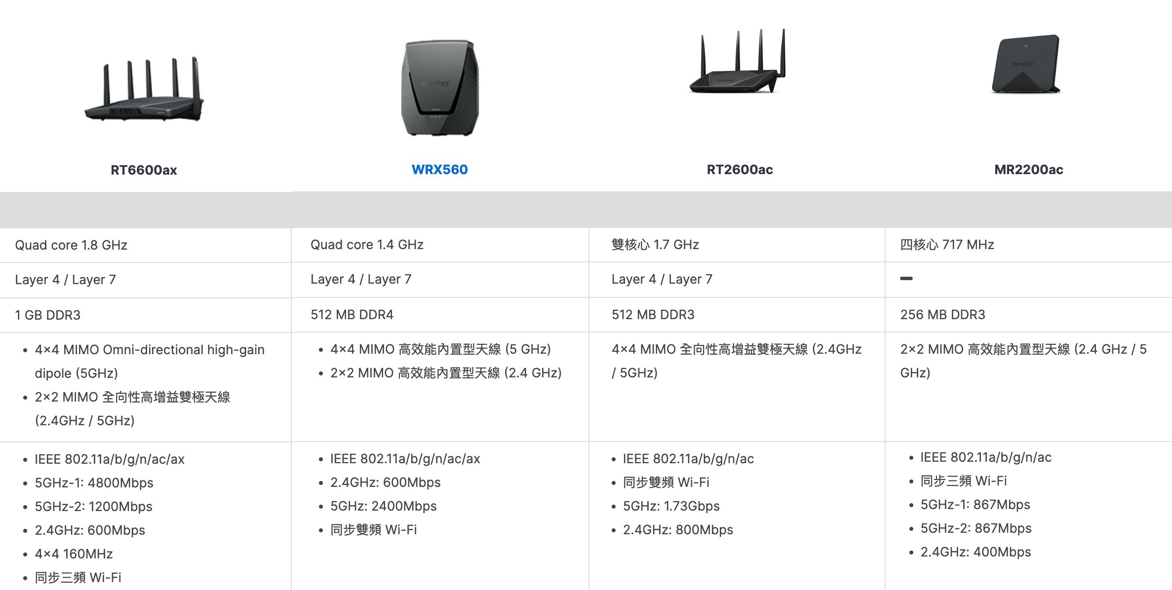Viewport: 1172px width, 590px height.
Task: Click the 5GHz: 2400Mbps list item
Action: (384, 506)
